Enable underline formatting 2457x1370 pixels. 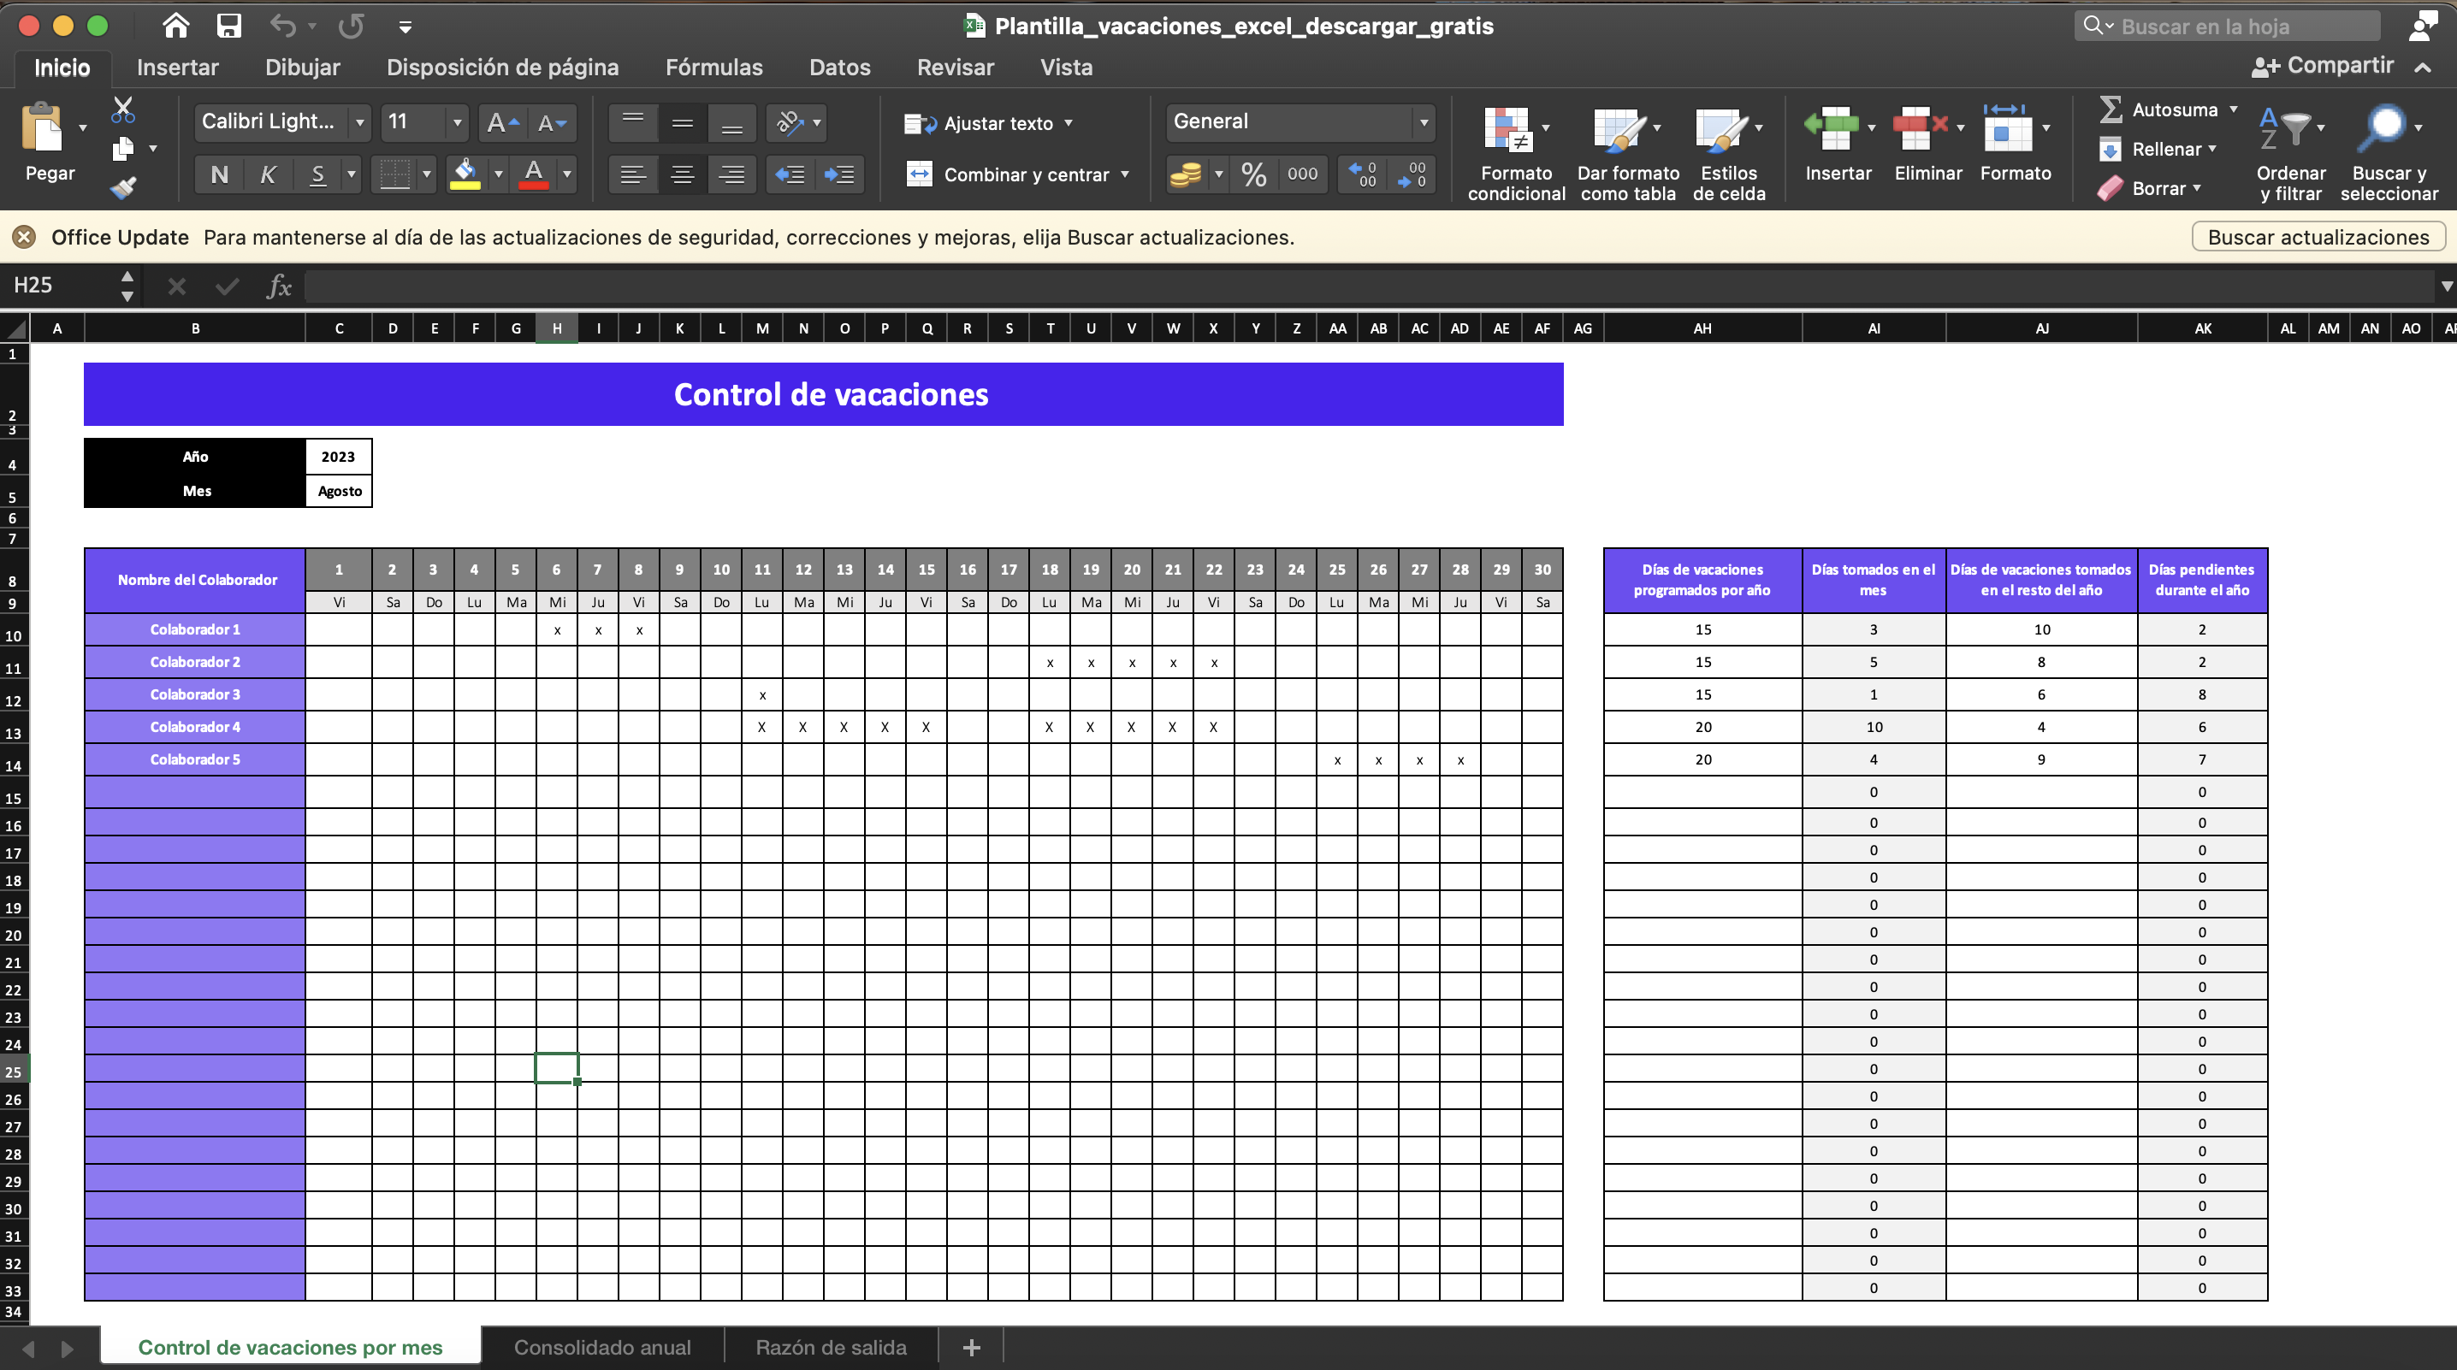tap(317, 174)
